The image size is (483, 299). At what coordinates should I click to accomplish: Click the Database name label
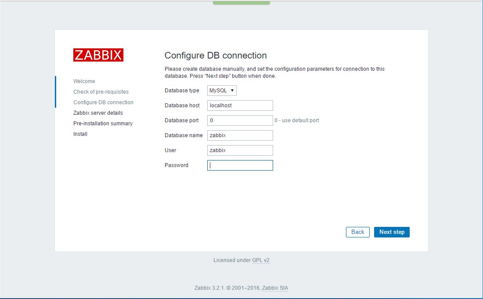coord(184,135)
